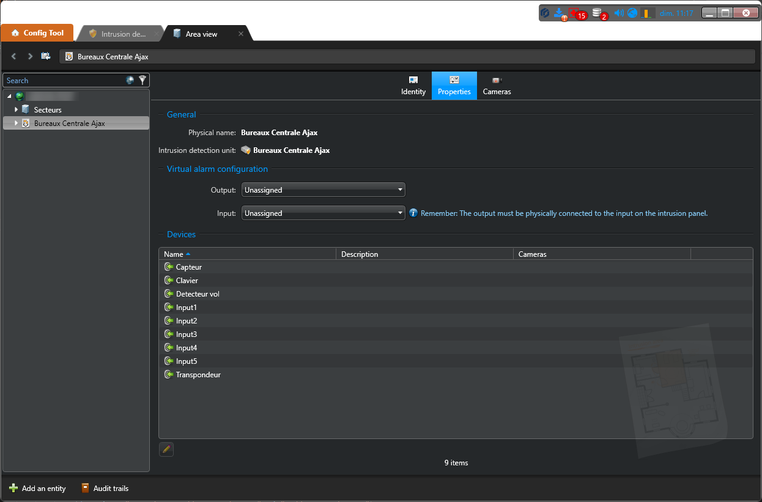Screen dimensions: 762x502
Task: Expand the Secteurs tree node
Action: pos(17,109)
